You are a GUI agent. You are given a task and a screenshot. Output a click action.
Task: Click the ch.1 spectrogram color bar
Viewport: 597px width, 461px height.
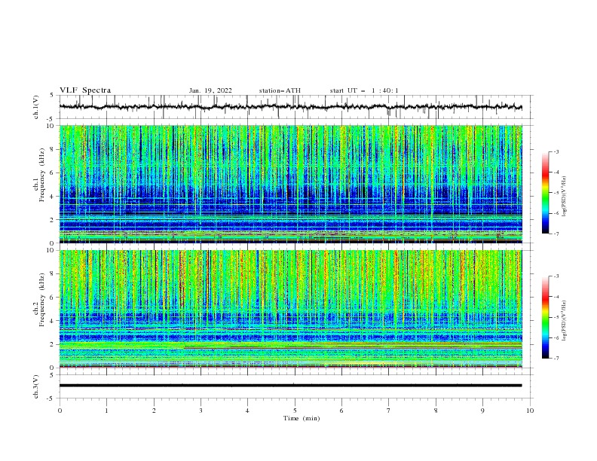click(545, 193)
